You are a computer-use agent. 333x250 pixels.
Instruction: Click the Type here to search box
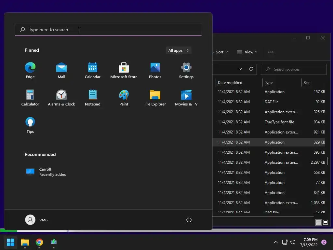pos(108,30)
